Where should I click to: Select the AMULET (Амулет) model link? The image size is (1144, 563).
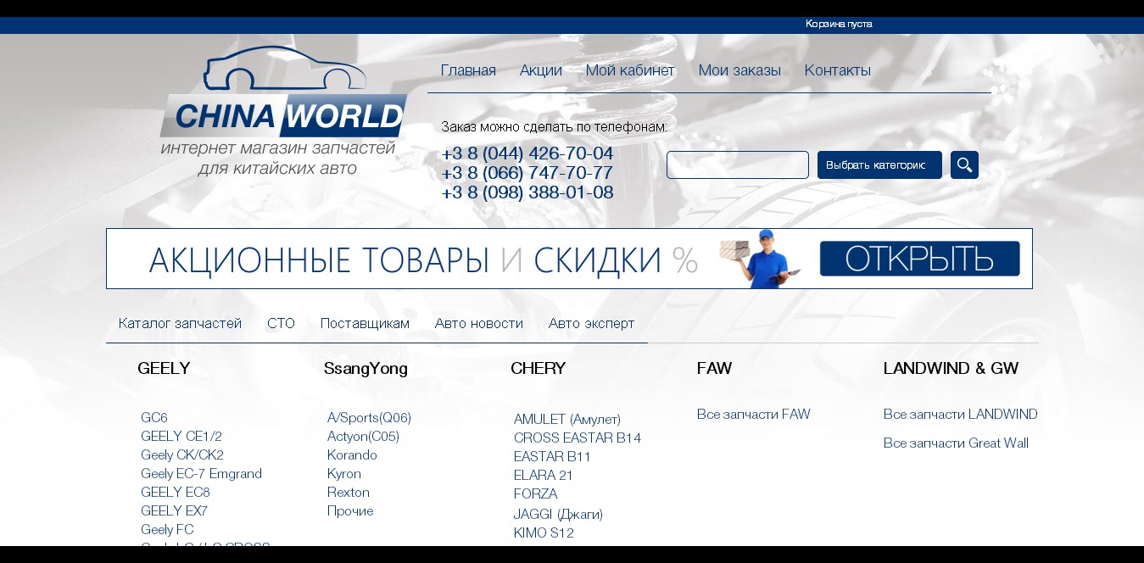click(x=567, y=420)
